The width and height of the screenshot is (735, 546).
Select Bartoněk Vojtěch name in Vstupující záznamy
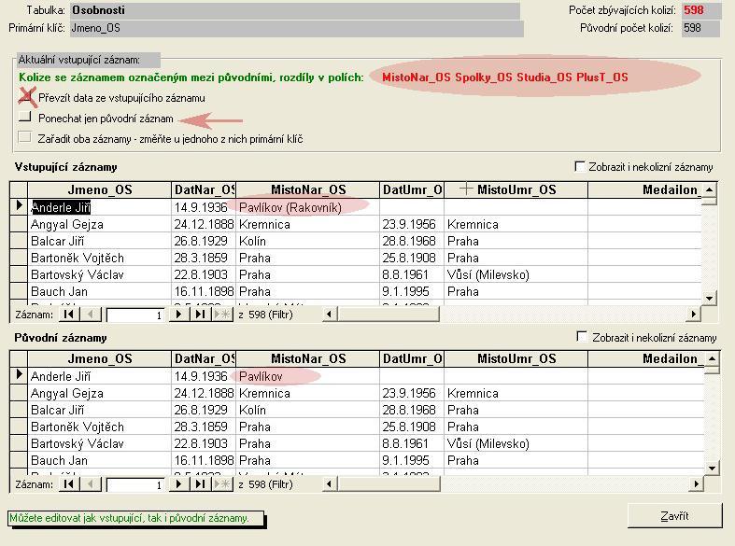point(78,258)
